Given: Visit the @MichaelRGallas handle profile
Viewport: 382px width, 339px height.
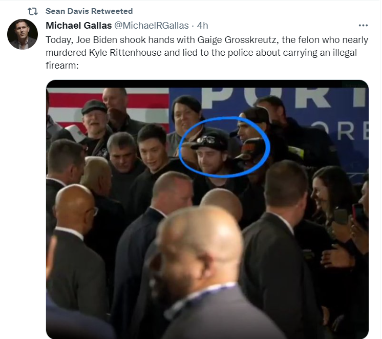Looking at the screenshot, I should pos(152,25).
